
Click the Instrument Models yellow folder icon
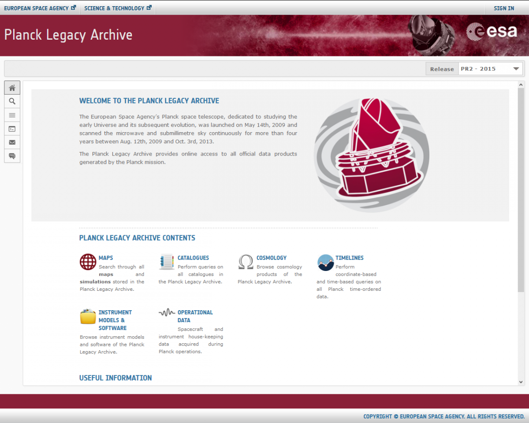click(88, 316)
